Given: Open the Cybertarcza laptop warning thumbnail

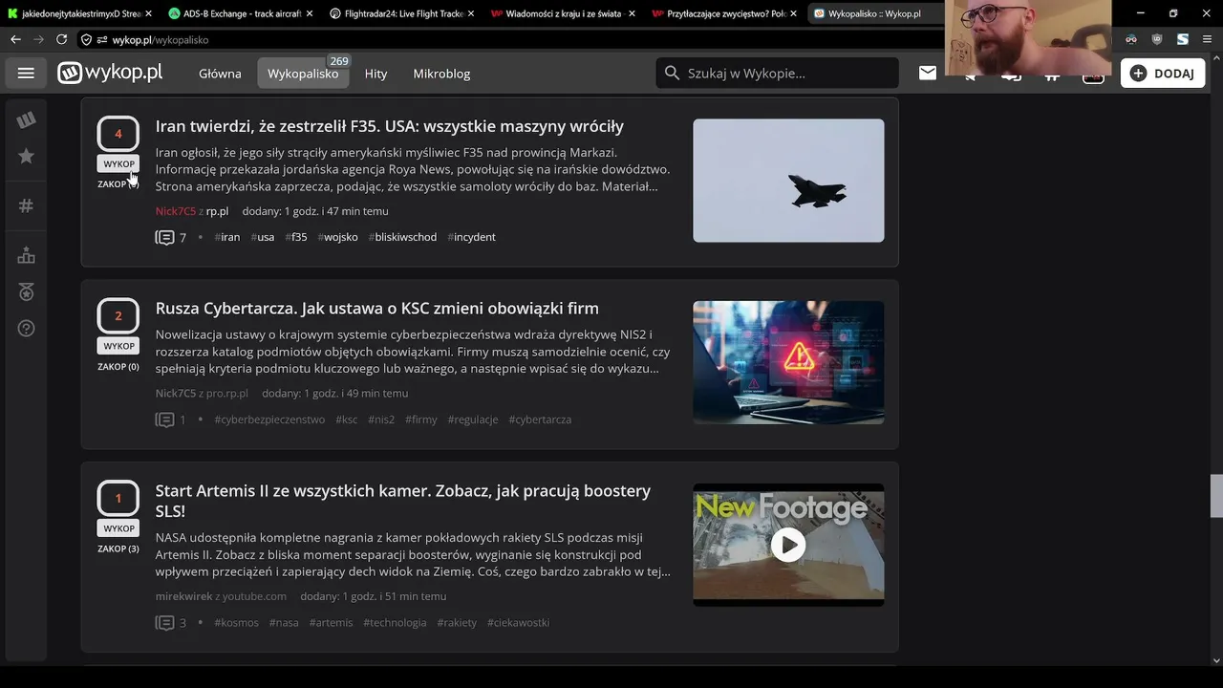Looking at the screenshot, I should (788, 363).
